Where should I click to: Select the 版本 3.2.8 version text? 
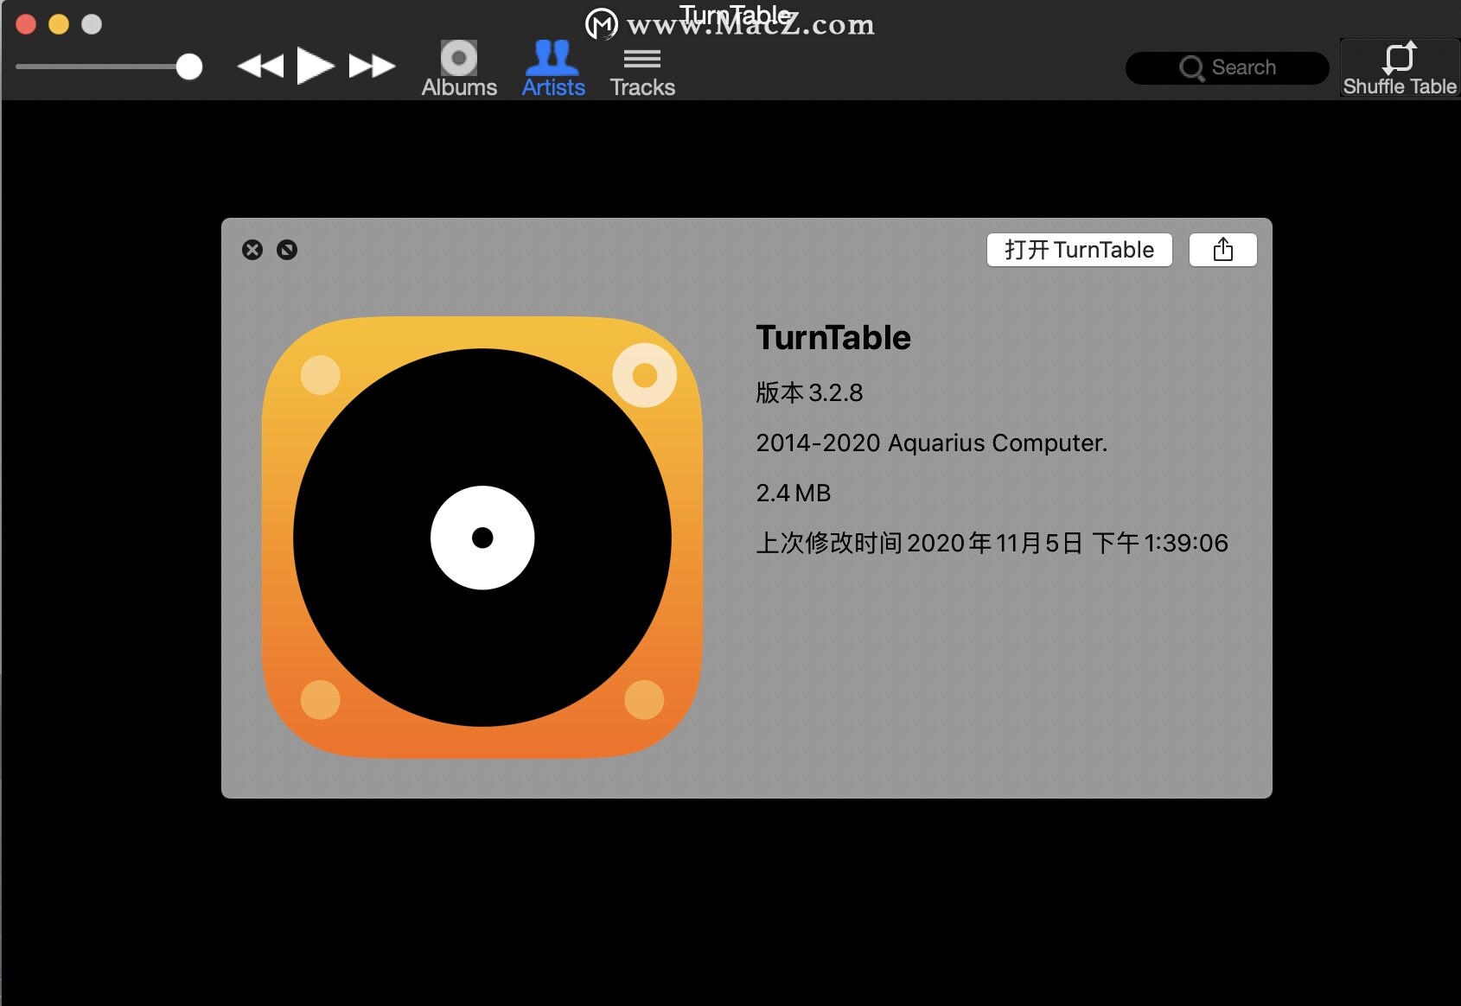809,393
